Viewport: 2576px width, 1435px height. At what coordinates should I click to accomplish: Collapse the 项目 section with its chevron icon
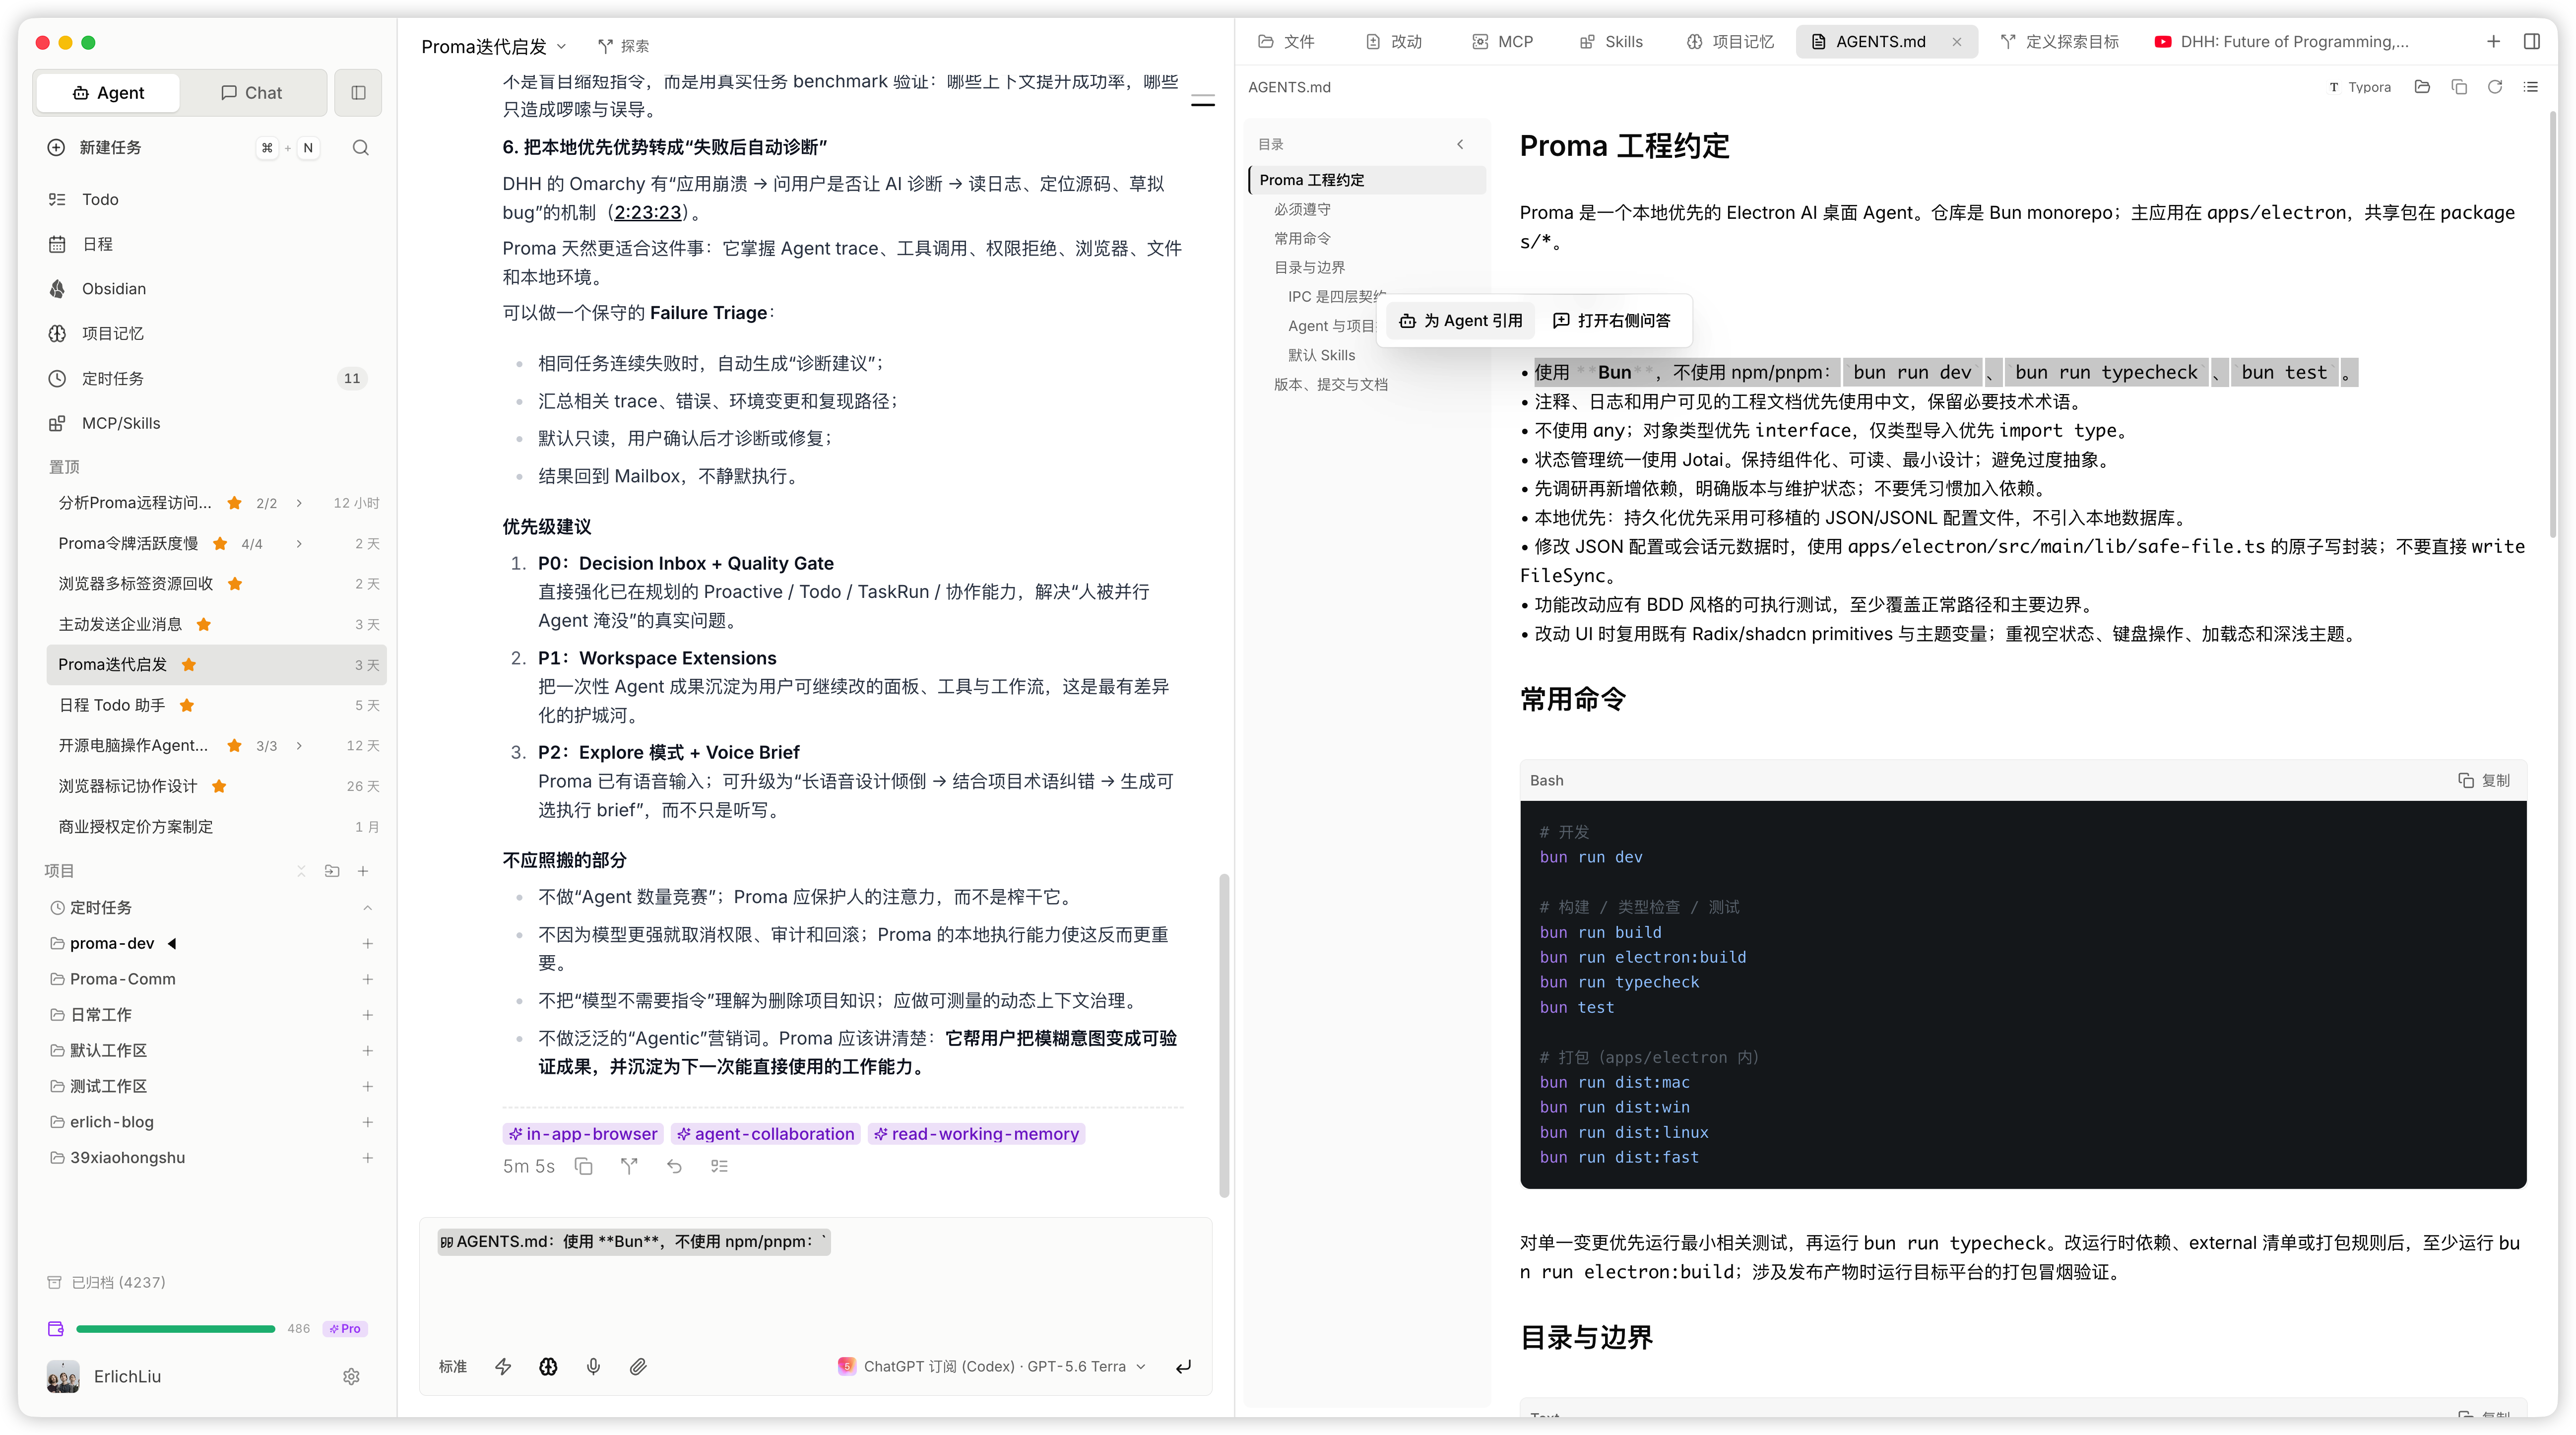pos(301,871)
